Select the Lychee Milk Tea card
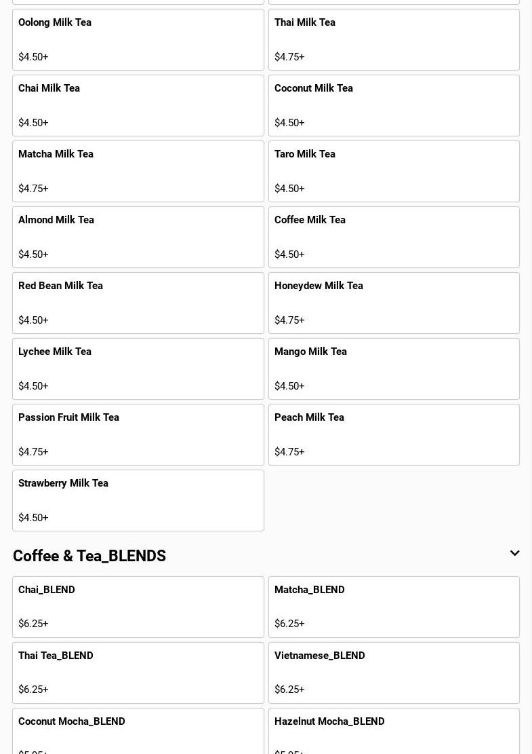Image resolution: width=532 pixels, height=754 pixels. pyautogui.click(x=138, y=369)
